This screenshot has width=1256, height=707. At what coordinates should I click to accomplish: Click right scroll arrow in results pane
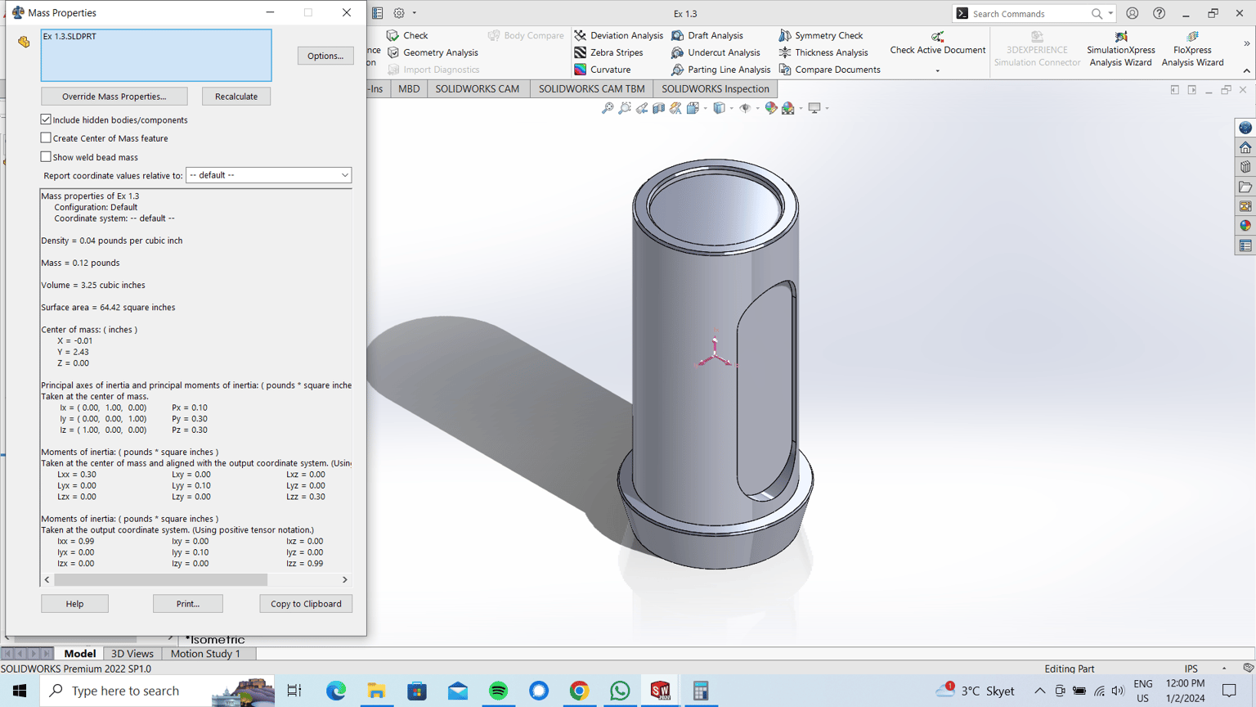point(345,579)
